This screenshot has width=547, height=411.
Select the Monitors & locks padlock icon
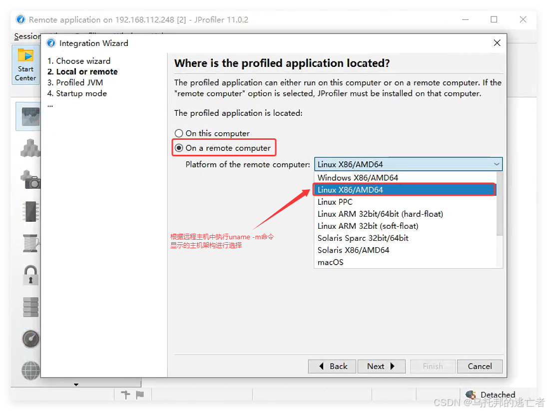(30, 275)
